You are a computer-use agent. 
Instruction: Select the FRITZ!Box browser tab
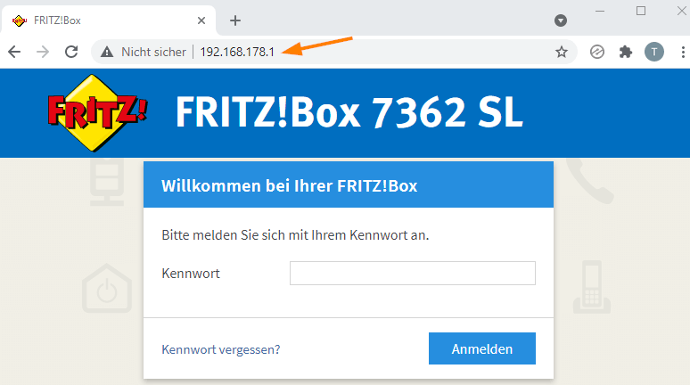click(109, 20)
